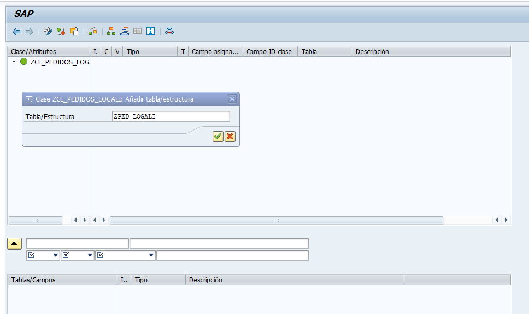This screenshot has width=529, height=314.
Task: Click the far-right scroll left arrow
Action: tap(497, 220)
